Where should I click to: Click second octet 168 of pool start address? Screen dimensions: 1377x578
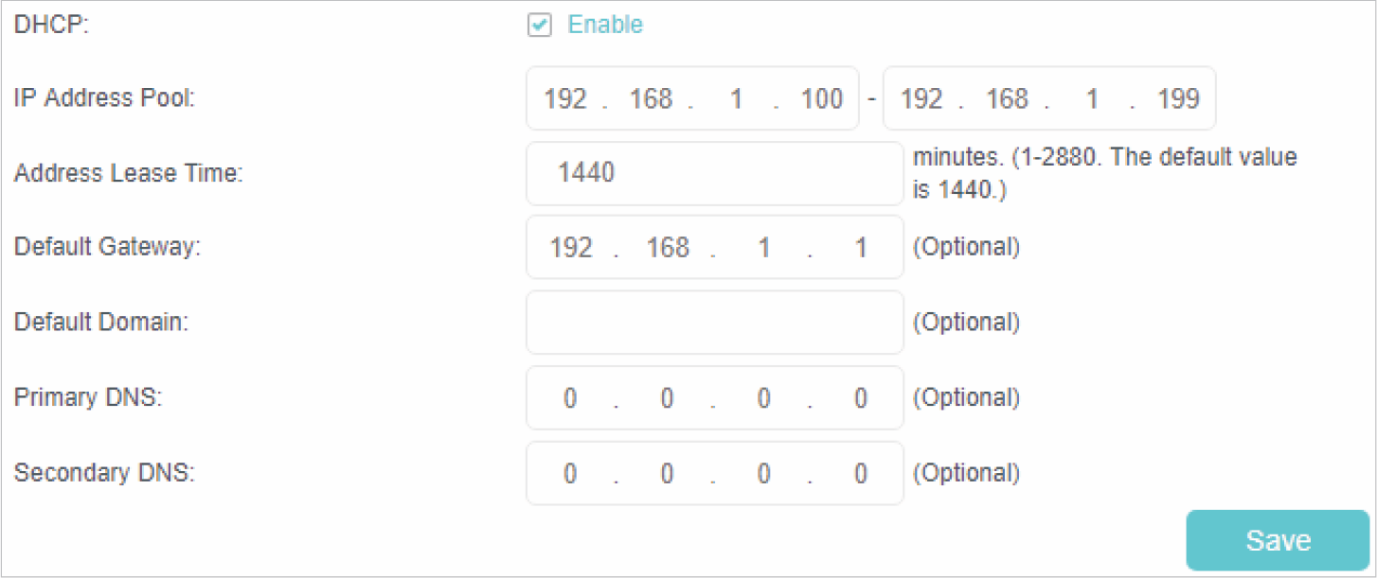coord(651,98)
